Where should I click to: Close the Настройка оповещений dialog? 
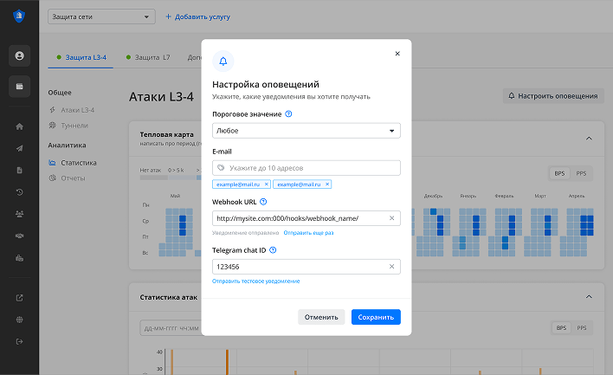[x=397, y=54]
